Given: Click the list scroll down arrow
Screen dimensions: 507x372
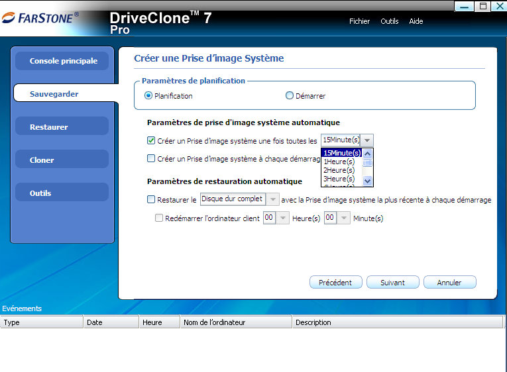Looking at the screenshot, I should tap(367, 181).
